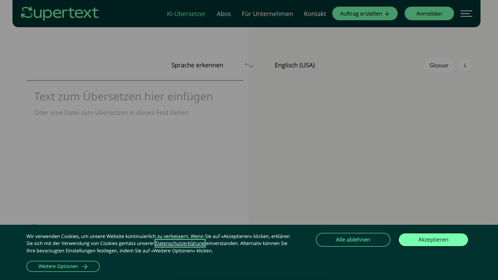498x280 pixels.
Task: Open the Datenschutzerklärung link
Action: click(x=180, y=243)
